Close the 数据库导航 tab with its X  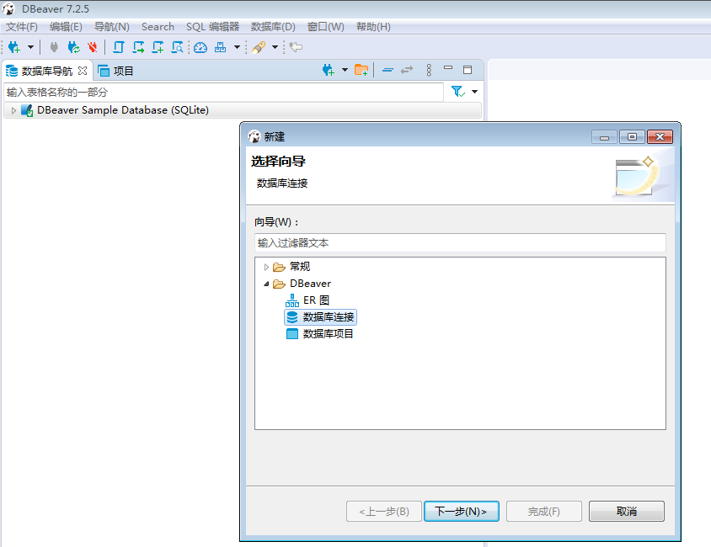tap(83, 71)
